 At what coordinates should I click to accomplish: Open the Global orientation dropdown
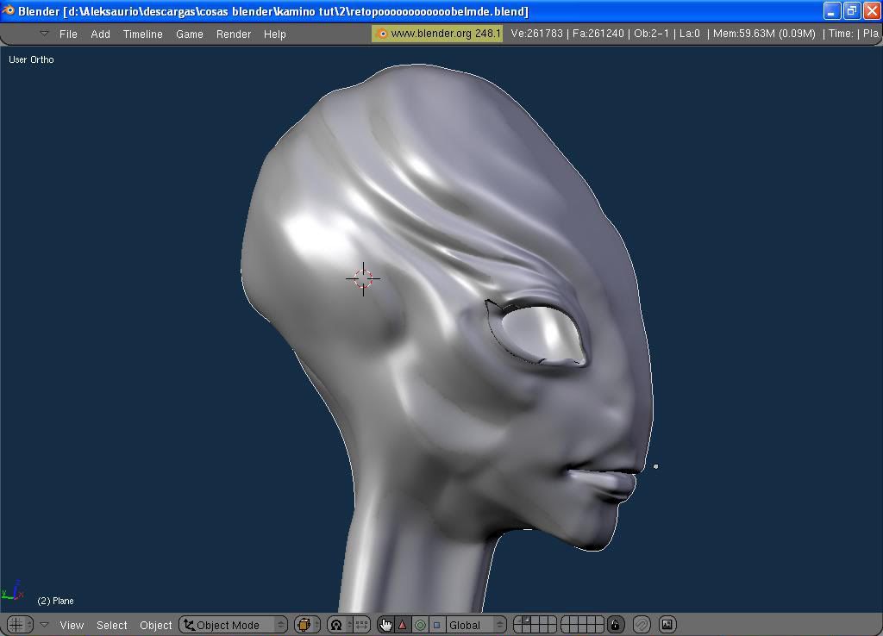[475, 625]
